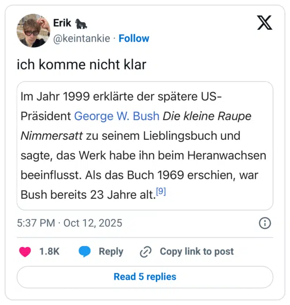Click the 1.8K likes count

point(49,251)
